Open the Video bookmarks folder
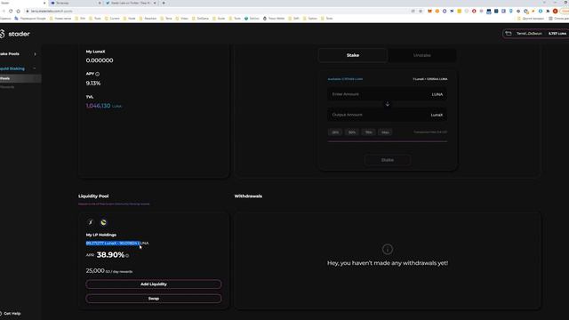Viewport: 569px width, 320px height. (x=182, y=18)
